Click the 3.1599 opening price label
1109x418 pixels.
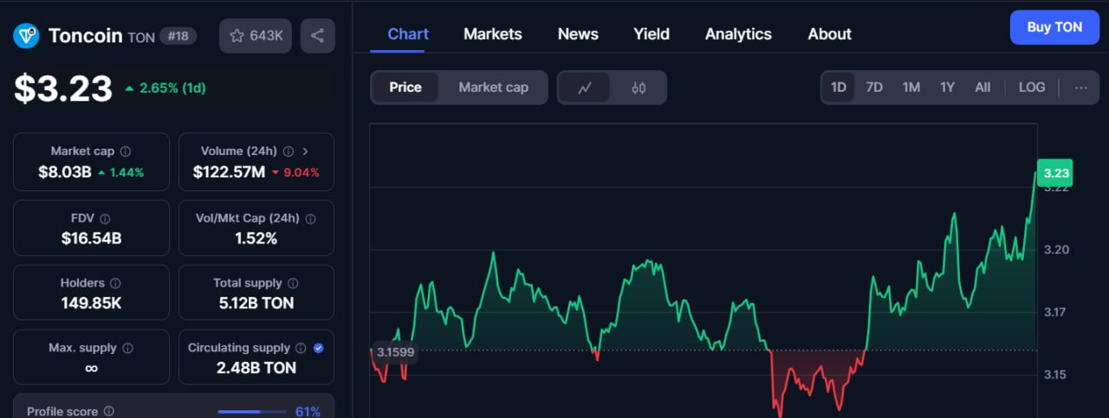(395, 351)
